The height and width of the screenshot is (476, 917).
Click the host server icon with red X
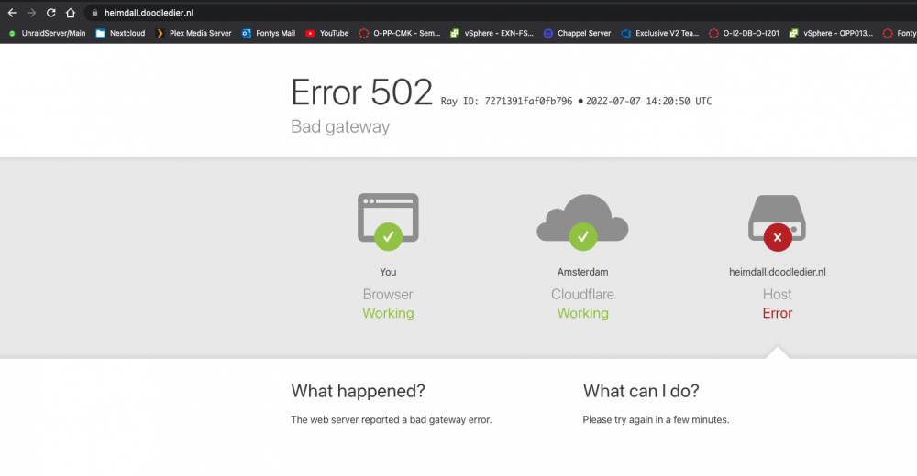[x=778, y=223]
